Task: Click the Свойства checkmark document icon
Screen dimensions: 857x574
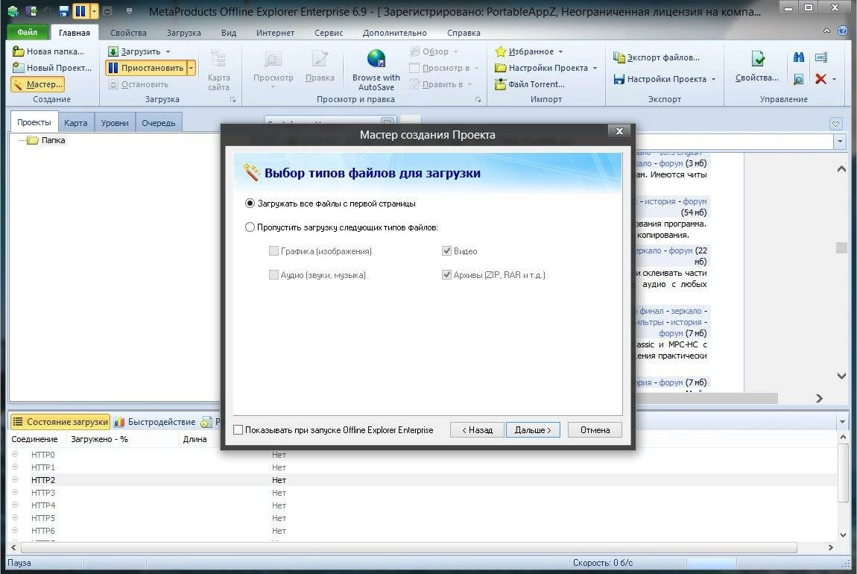Action: pyautogui.click(x=758, y=58)
